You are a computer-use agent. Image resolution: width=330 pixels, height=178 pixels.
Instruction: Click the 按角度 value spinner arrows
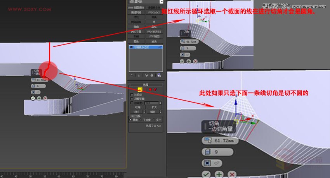coord(160,103)
